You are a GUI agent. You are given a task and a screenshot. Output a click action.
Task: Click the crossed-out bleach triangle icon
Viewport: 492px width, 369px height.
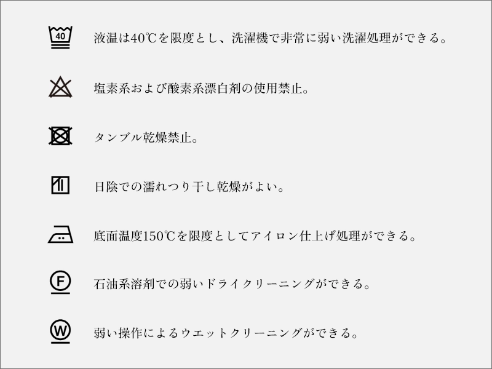(x=60, y=87)
